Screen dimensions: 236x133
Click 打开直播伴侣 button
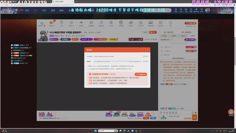(x=141, y=74)
